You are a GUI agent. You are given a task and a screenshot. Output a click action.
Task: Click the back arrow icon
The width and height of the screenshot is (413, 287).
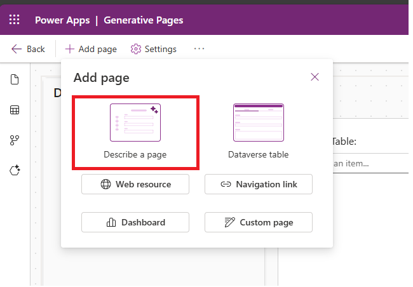(x=17, y=49)
